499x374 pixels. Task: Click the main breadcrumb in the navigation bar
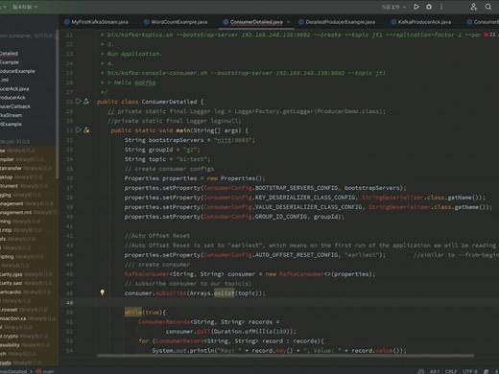tap(45, 371)
